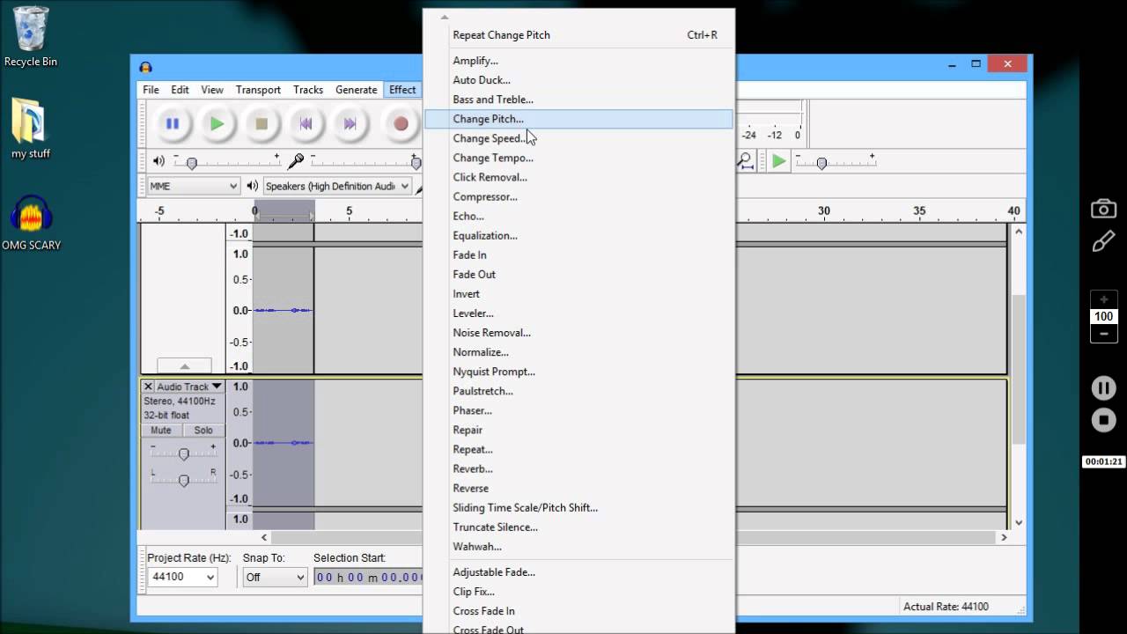Viewport: 1127px width, 634px height.
Task: Open the Snap To dropdown showing Off
Action: click(x=275, y=577)
